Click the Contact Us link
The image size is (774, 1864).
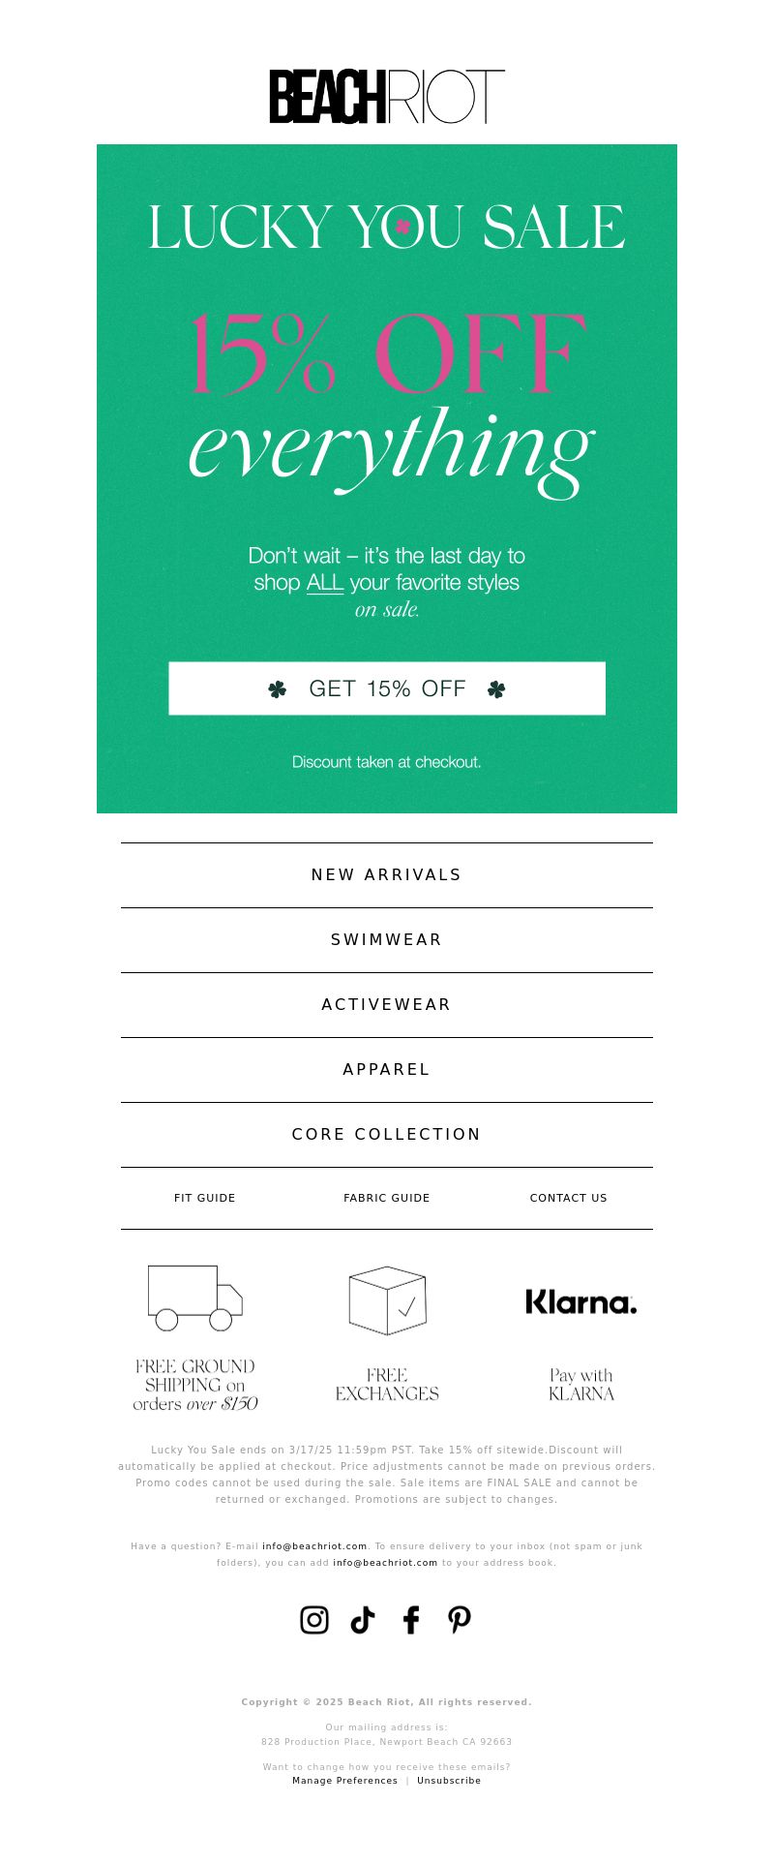(569, 1198)
